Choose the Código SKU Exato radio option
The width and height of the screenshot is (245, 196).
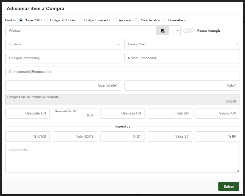pyautogui.click(x=46, y=20)
